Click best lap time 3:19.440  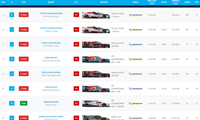152,15
